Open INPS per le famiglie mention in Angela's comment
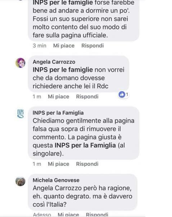 [63, 70]
